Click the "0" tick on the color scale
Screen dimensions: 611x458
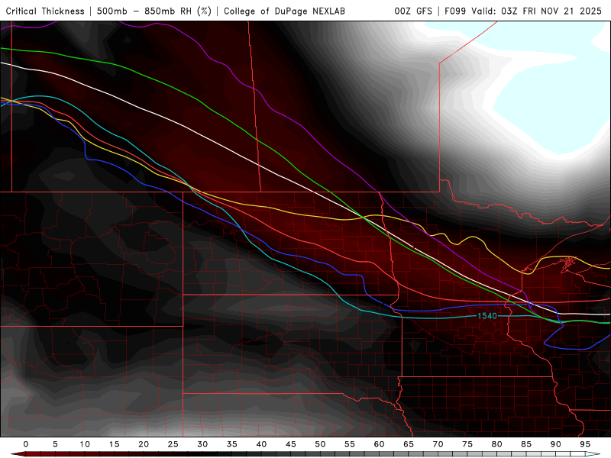[26, 444]
